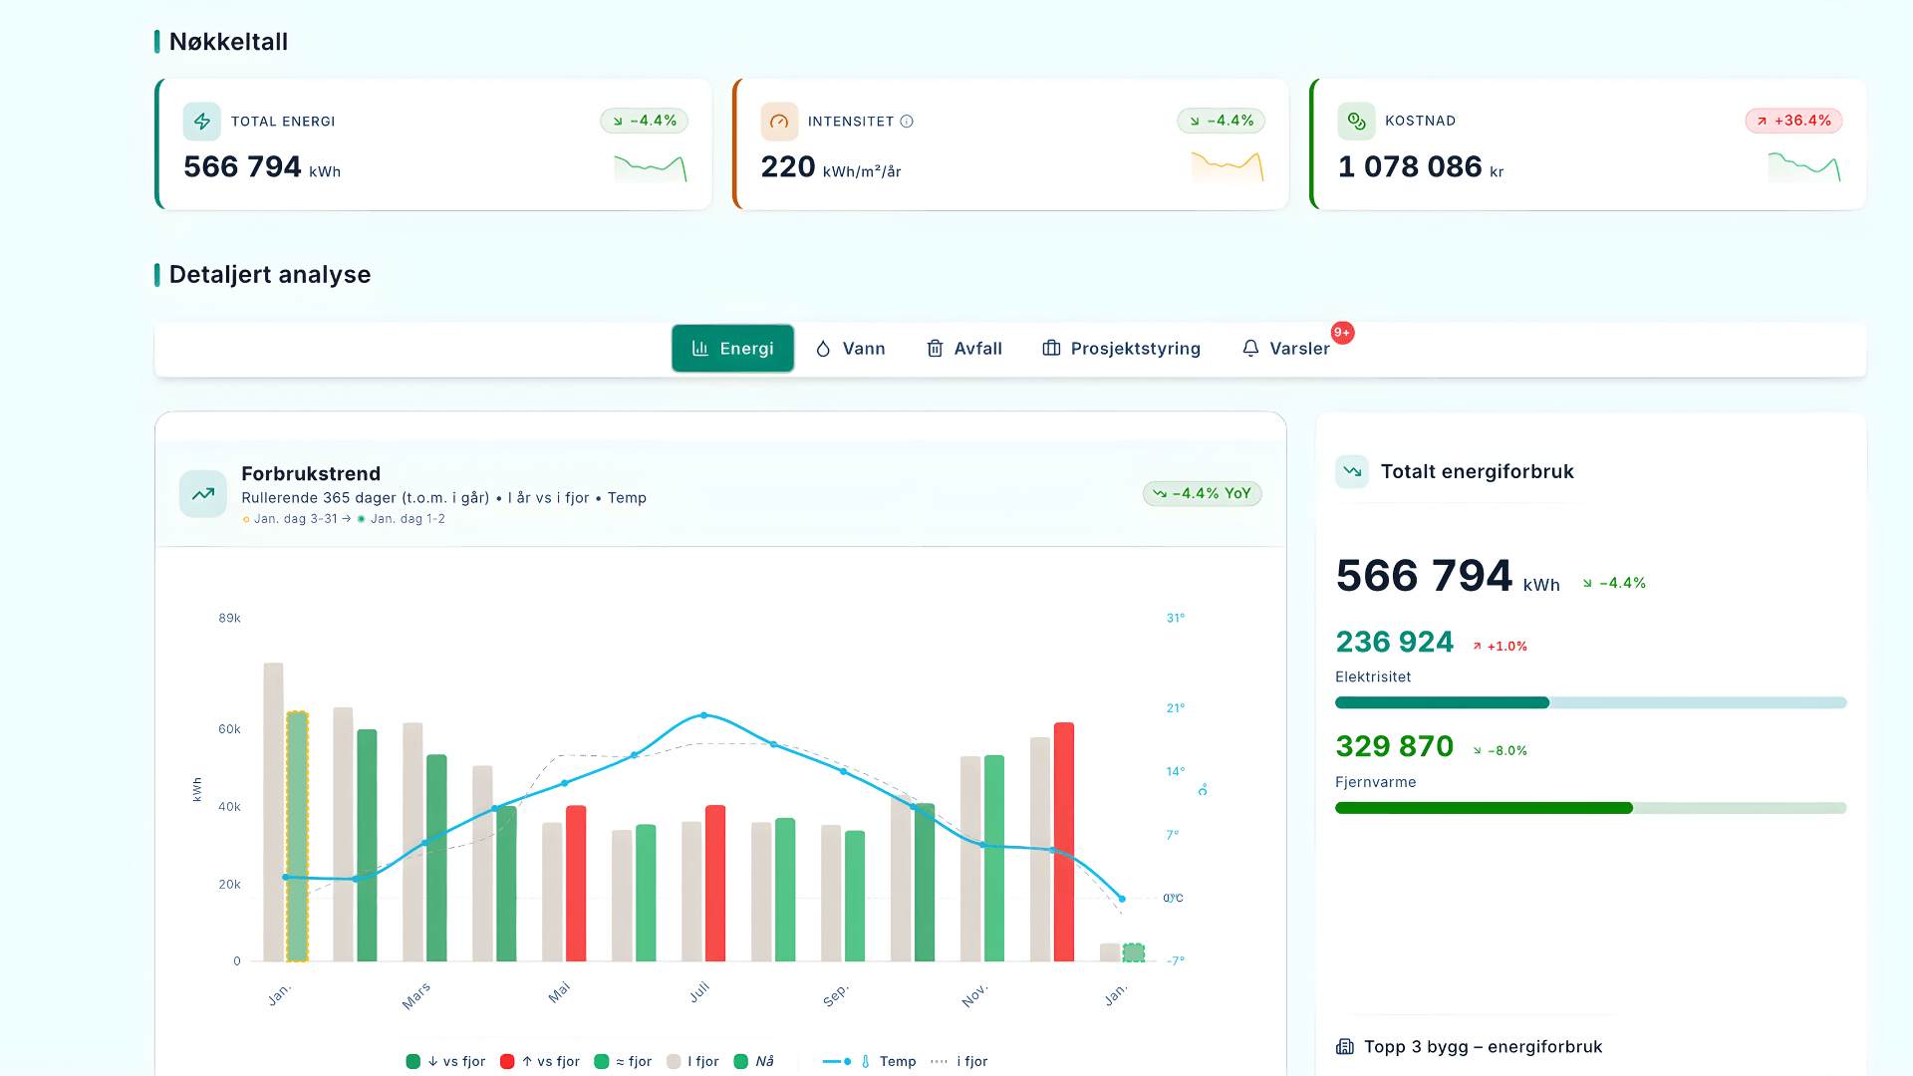
Task: Toggle the '↓ vs fjor' legend item
Action: (446, 1061)
